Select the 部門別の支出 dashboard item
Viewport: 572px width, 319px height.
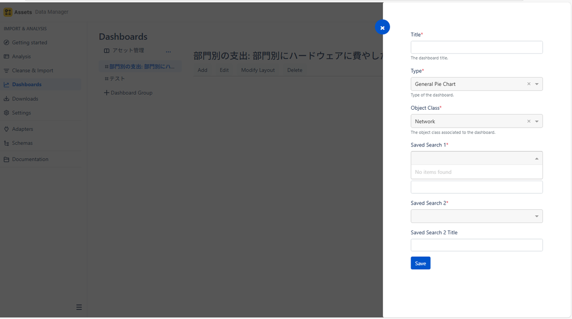[140, 67]
